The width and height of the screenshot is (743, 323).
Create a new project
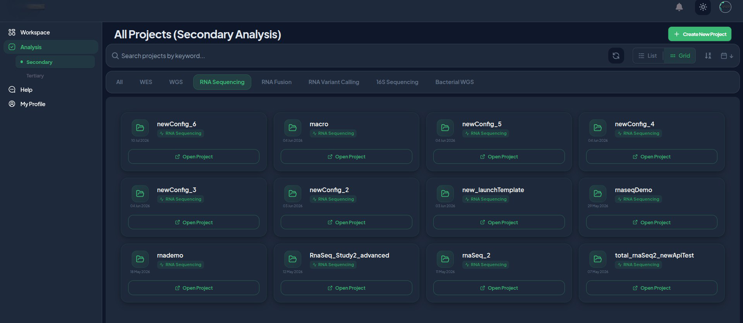pyautogui.click(x=700, y=34)
